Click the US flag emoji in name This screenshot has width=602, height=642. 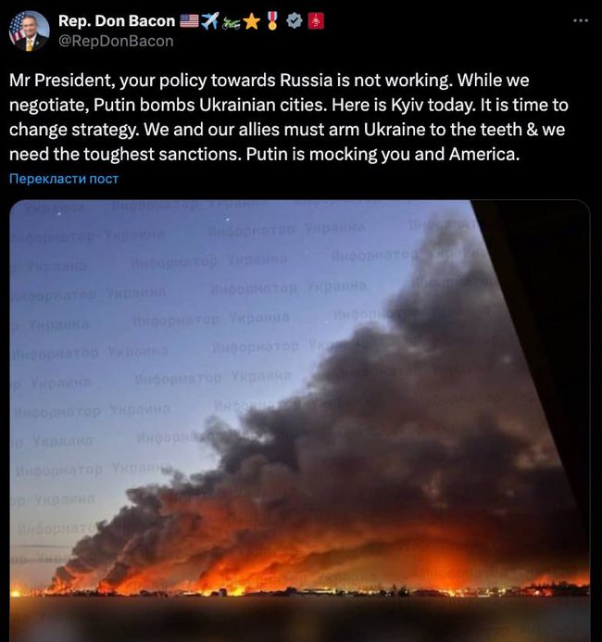tap(189, 21)
